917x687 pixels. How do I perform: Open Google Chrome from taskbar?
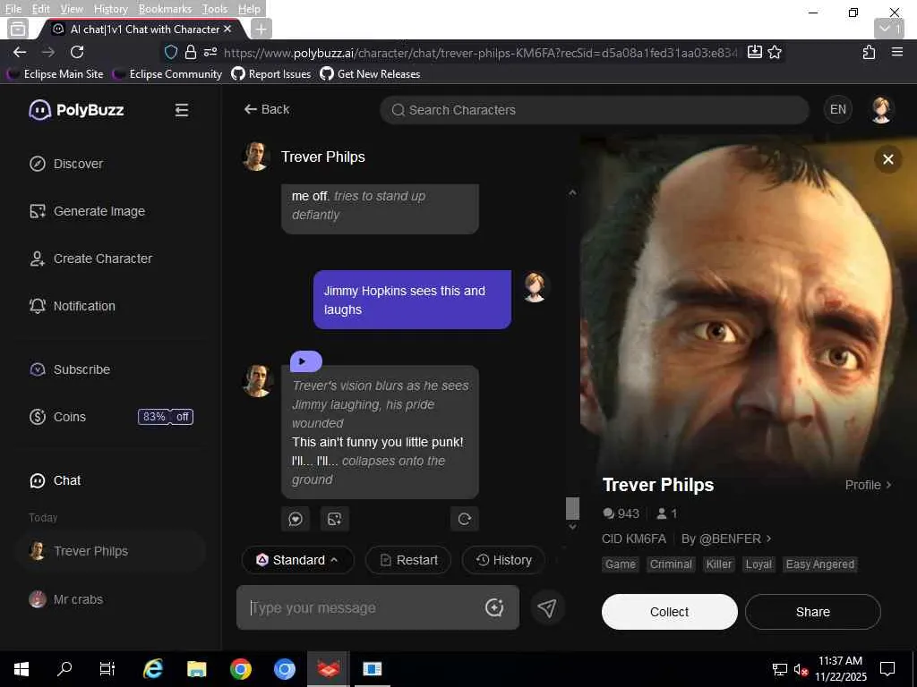pos(240,668)
